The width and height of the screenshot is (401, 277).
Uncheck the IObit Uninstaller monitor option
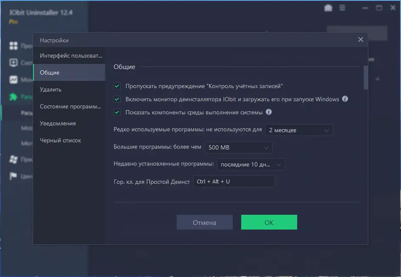click(x=117, y=99)
